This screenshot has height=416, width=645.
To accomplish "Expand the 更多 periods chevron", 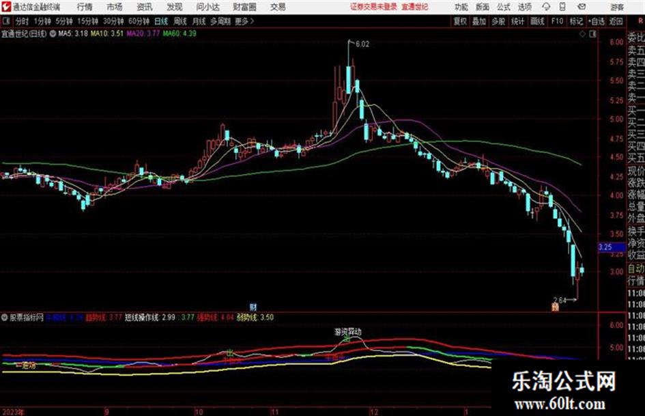I will pyautogui.click(x=252, y=21).
